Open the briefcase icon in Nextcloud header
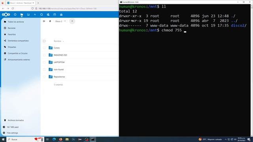 tap(61, 15)
